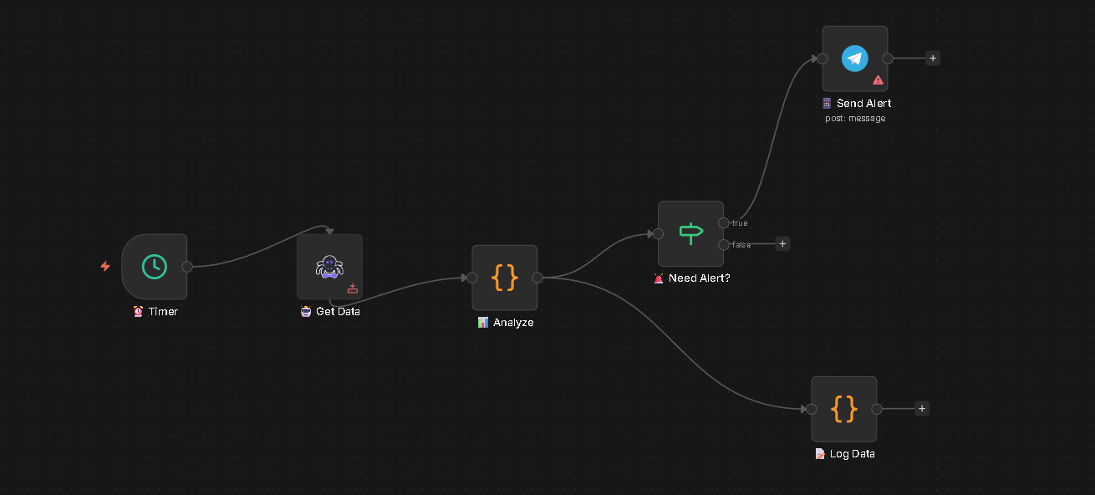The image size is (1095, 495).
Task: Open the Analyze code node
Action: click(505, 277)
